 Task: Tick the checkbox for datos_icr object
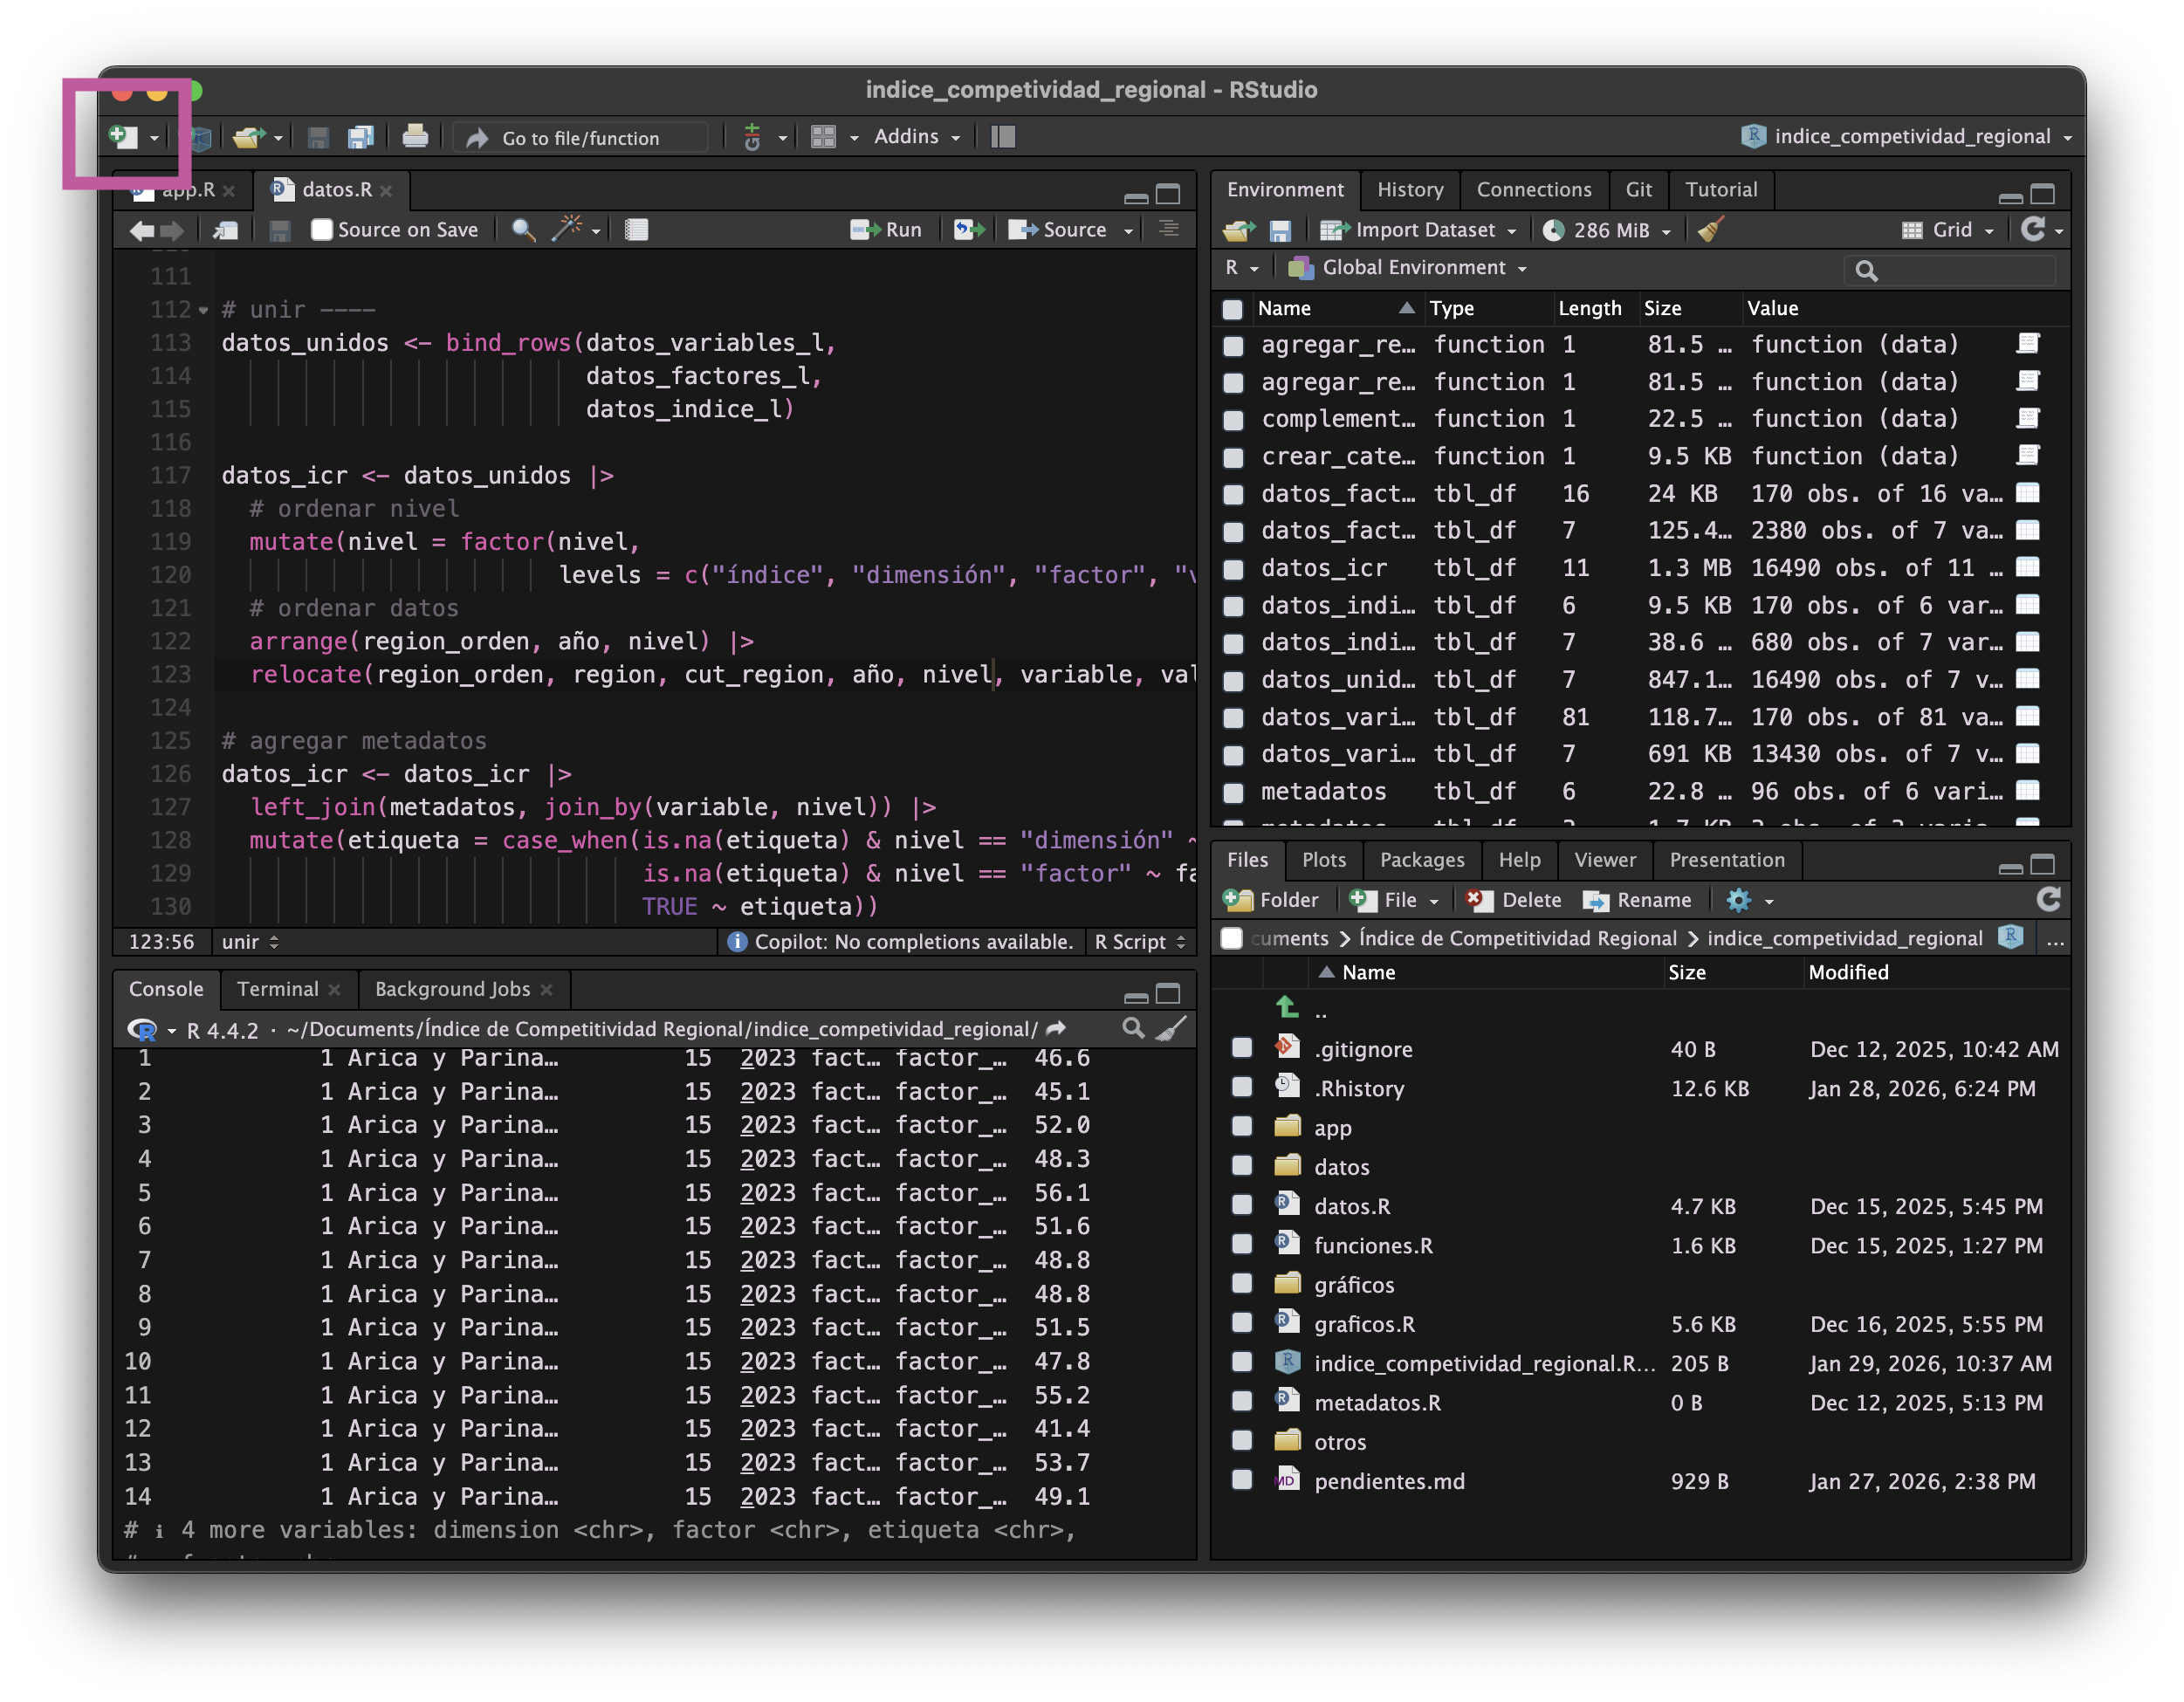point(1234,569)
